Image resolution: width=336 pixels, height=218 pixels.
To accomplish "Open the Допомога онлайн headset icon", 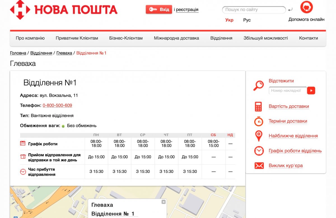I will coord(306,7).
